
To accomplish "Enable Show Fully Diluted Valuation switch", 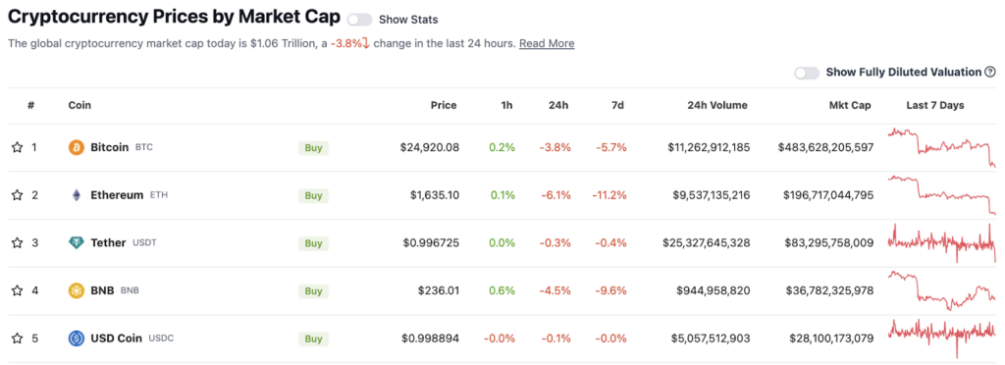I will pyautogui.click(x=807, y=73).
